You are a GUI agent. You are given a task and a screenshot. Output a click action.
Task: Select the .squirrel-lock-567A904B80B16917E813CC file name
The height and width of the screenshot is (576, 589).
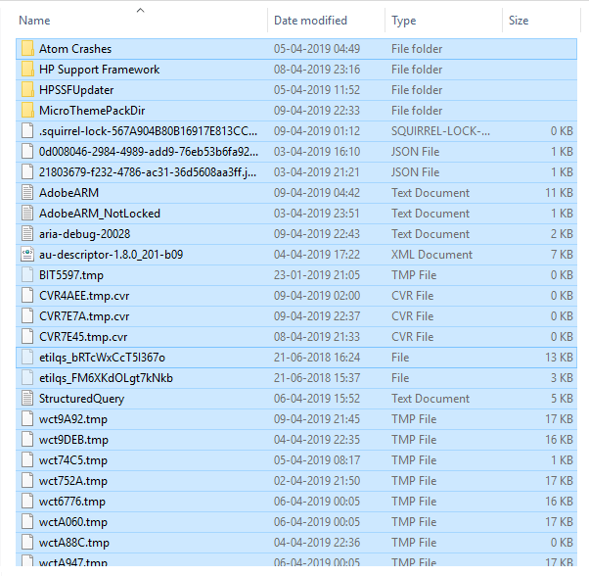[x=149, y=131]
